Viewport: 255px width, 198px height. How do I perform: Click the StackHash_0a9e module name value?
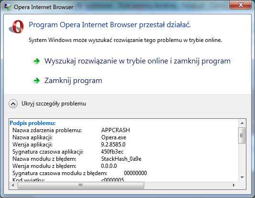[121, 159]
